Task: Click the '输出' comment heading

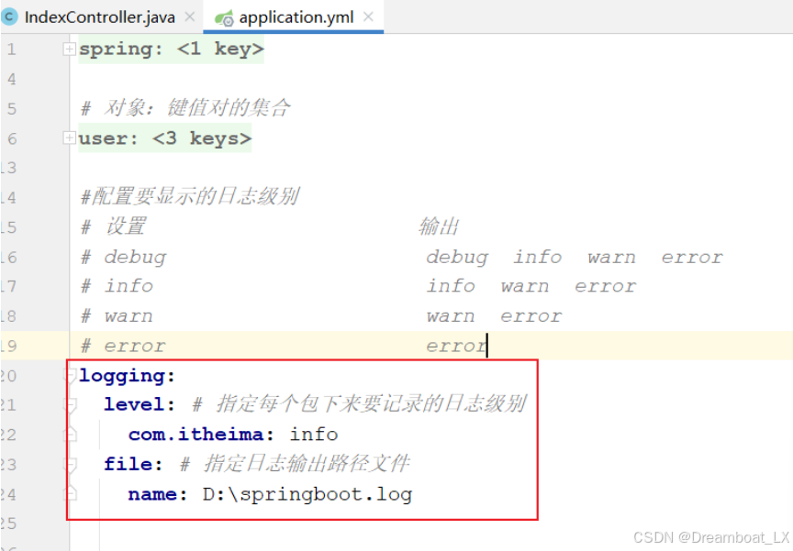Action: [439, 226]
